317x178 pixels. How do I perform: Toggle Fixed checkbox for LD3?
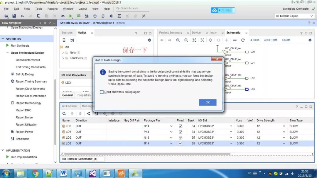(x=180, y=143)
